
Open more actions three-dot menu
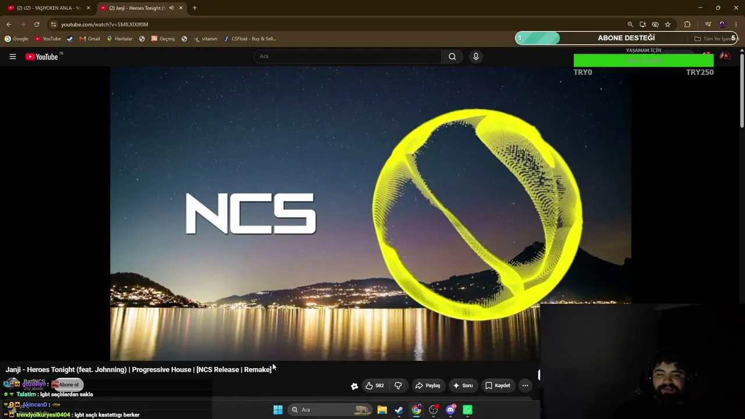(525, 385)
